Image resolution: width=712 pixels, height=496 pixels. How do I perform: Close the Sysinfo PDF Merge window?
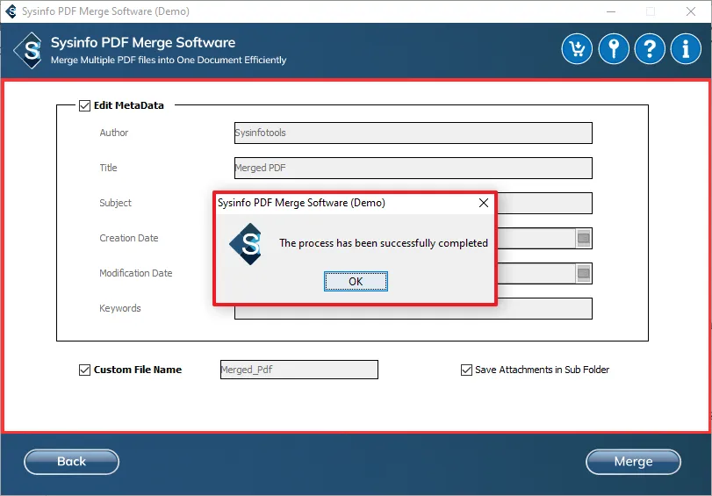click(691, 11)
